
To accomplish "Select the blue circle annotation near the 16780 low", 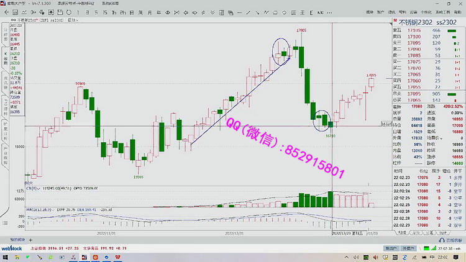I will (x=322, y=120).
